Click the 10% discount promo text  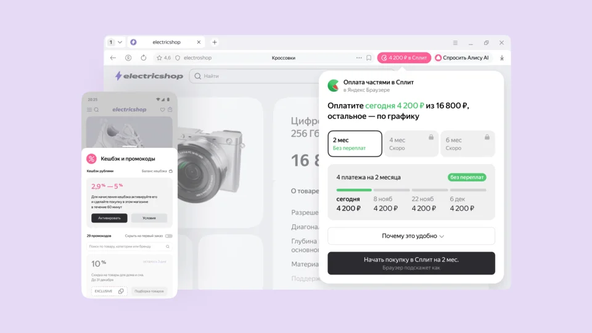point(98,263)
